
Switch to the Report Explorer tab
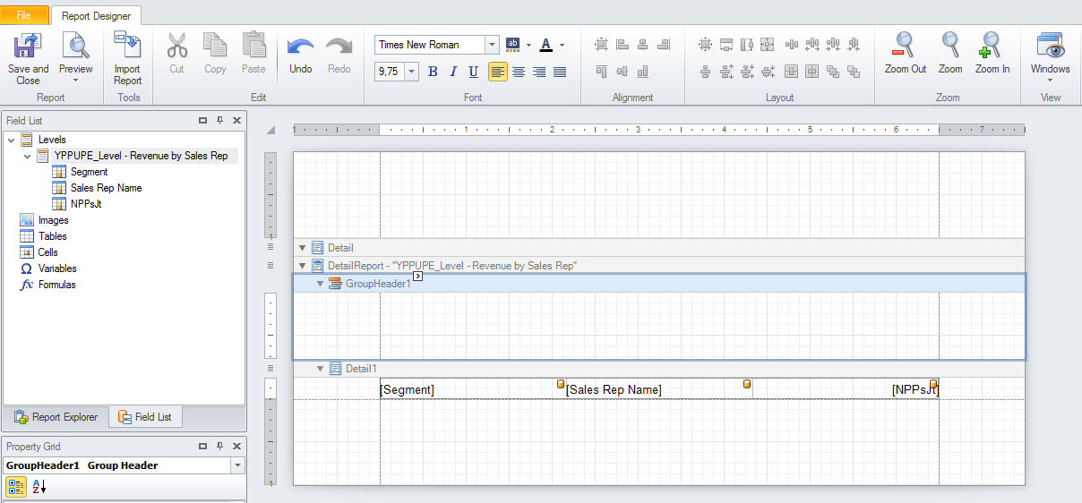click(56, 417)
